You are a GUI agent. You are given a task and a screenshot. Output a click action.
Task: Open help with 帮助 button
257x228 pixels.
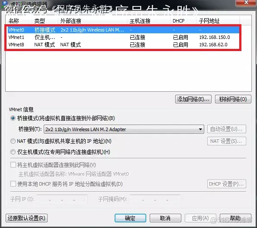235,218
